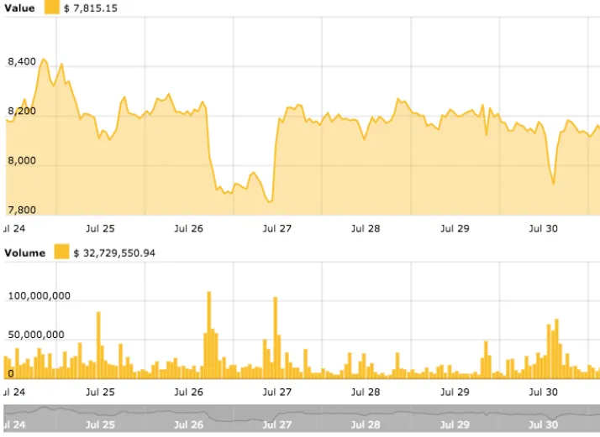This screenshot has width=600, height=437.
Task: Click Jul 29 on the gray range navigator
Action: click(455, 424)
